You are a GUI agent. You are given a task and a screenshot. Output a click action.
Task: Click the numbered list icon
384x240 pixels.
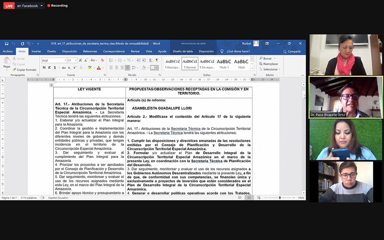tap(120, 60)
